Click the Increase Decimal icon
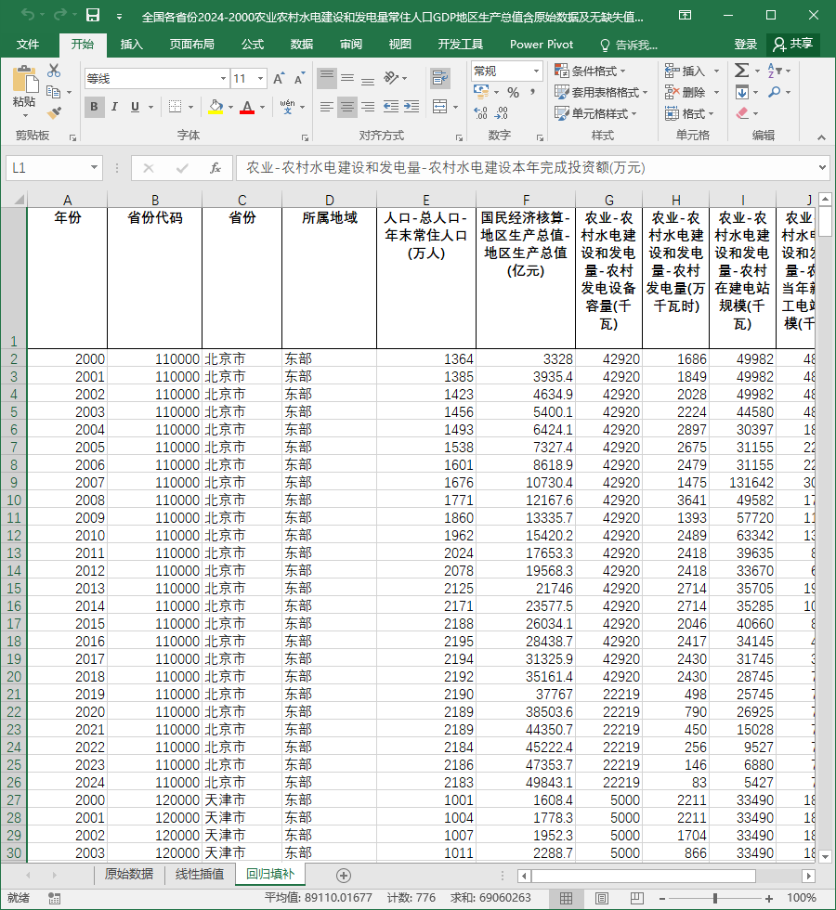836x910 pixels. point(481,113)
